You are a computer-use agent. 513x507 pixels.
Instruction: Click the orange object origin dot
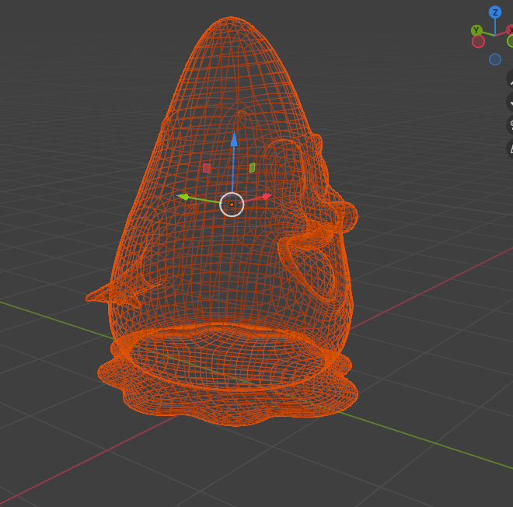232,205
